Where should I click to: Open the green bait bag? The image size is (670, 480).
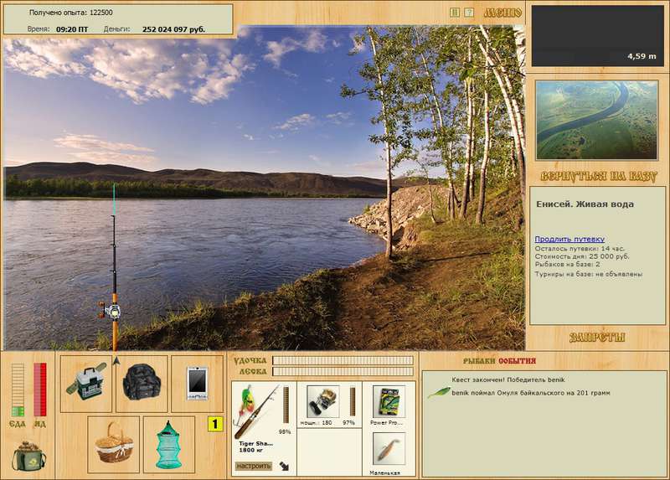(28, 456)
